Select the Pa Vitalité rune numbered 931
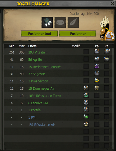116x151 pixels. tap(97, 52)
